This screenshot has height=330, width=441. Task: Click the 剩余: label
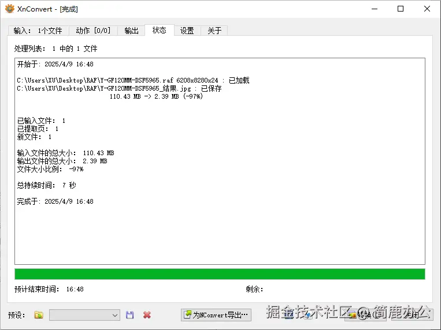(x=254, y=289)
